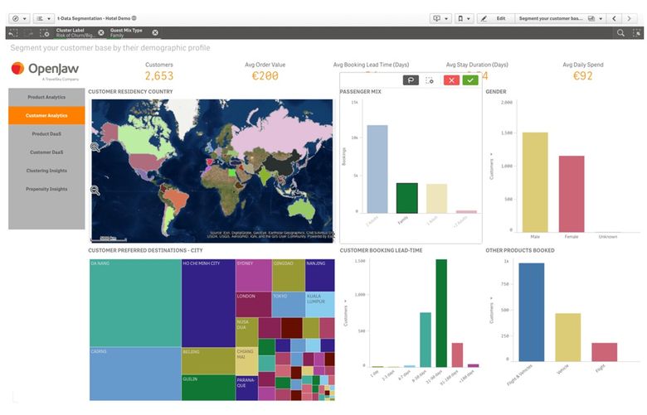Remove the Guest Mix Type selection
This screenshot has height=415, width=647.
click(155, 32)
